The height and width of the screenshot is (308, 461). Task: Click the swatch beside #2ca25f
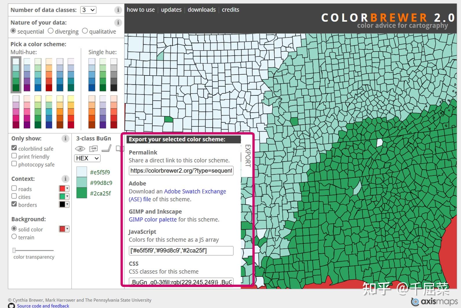point(82,193)
